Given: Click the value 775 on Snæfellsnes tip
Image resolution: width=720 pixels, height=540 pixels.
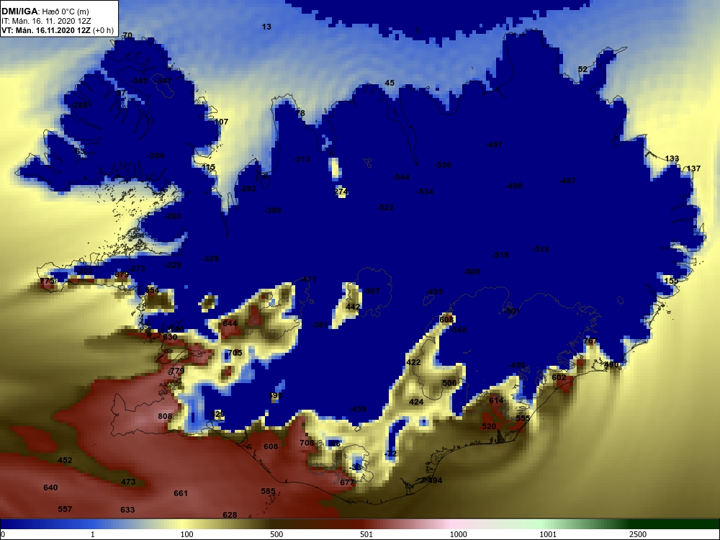Looking at the screenshot, I should (48, 281).
